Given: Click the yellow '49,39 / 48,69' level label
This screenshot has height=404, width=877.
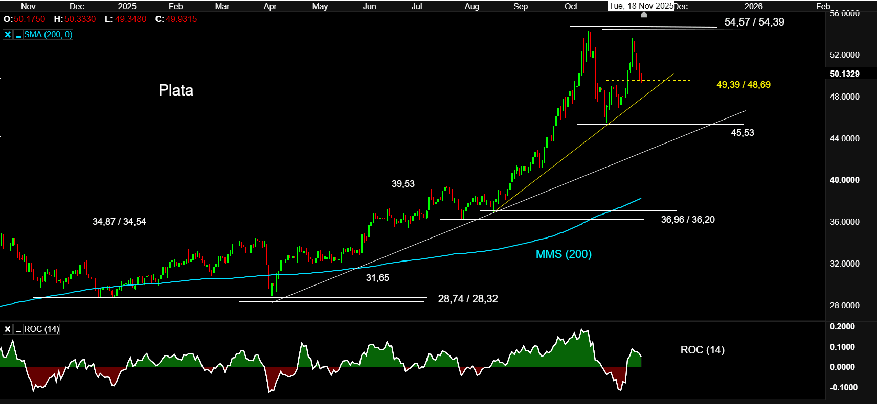Looking at the screenshot, I should [743, 85].
